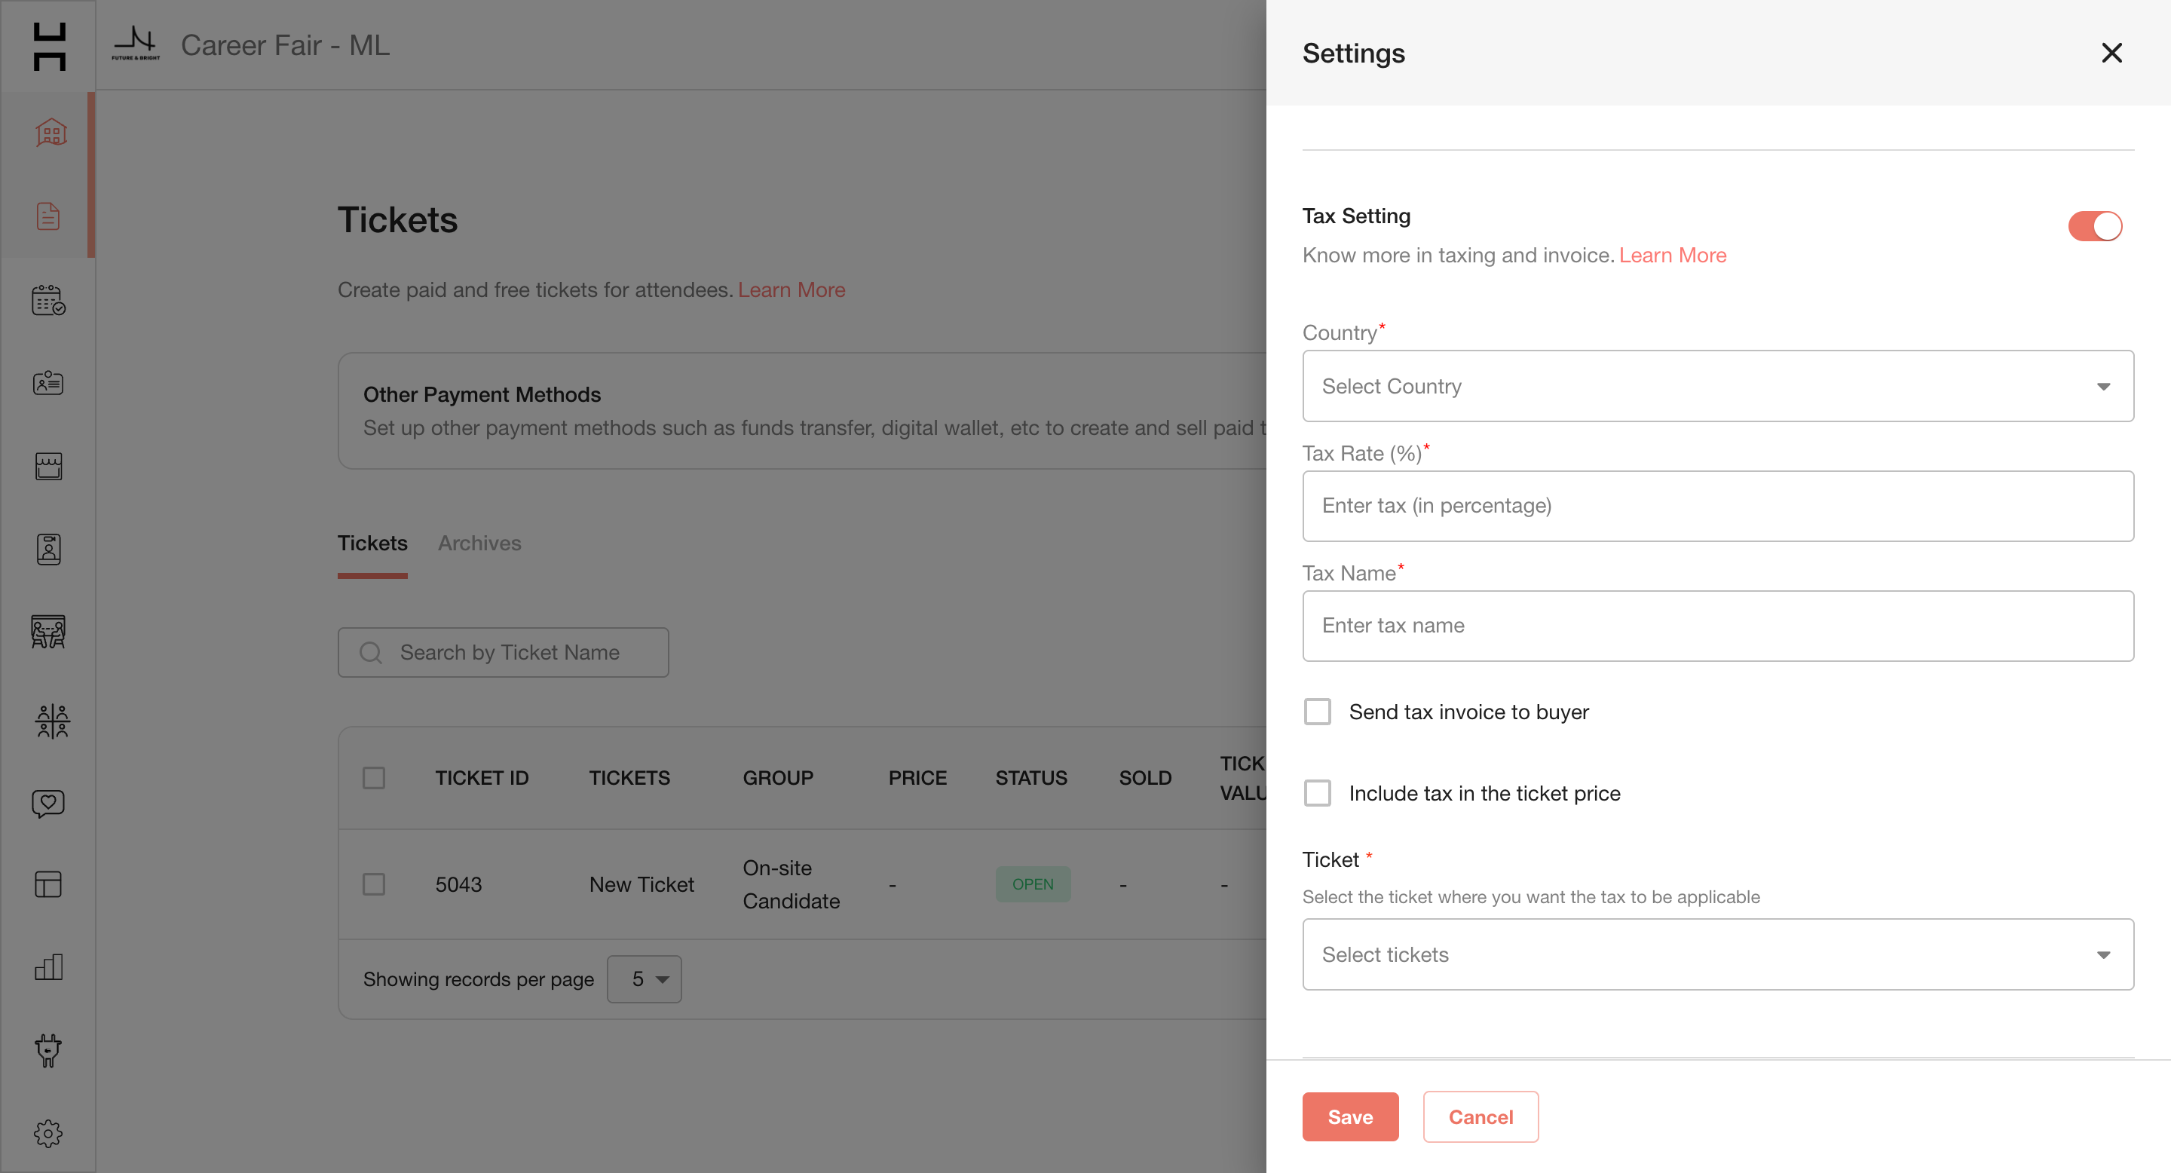Click ticket ID 5043

[x=458, y=884]
